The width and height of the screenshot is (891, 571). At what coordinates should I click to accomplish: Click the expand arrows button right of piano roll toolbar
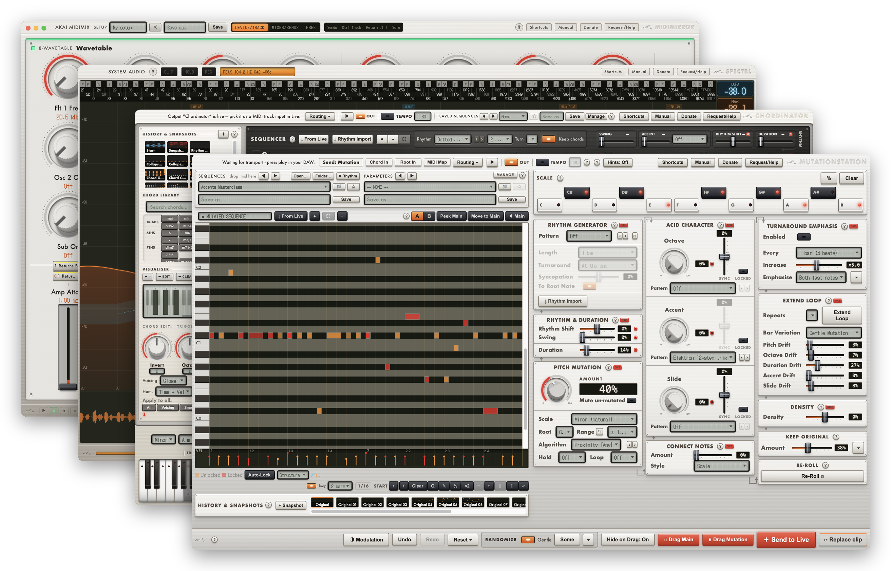pos(523,486)
